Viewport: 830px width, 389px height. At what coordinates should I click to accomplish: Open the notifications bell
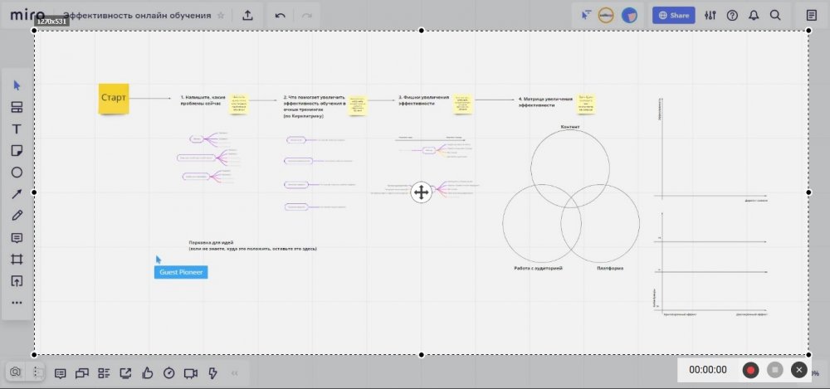click(x=754, y=15)
